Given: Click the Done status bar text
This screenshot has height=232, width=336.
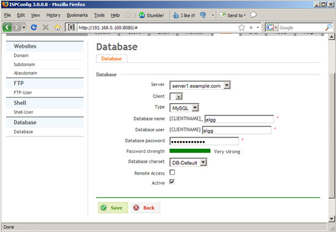Looking at the screenshot, I should click(9, 227).
